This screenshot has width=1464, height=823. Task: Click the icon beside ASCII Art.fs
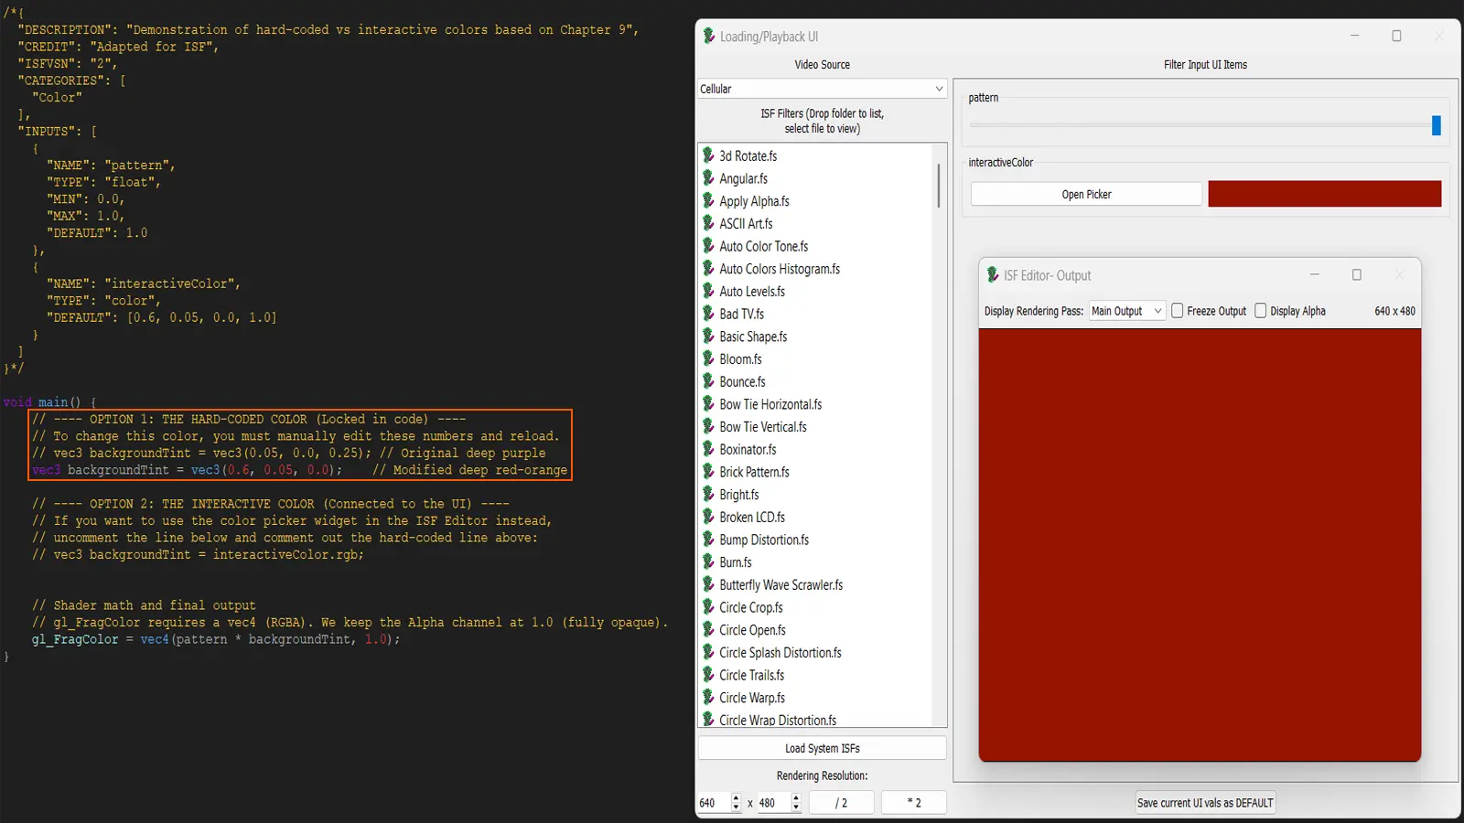coord(708,223)
